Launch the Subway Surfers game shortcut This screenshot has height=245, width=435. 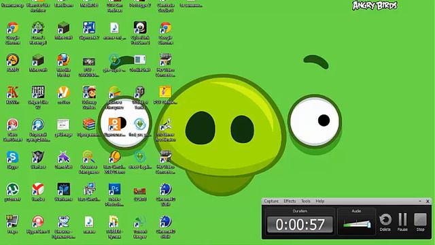(89, 93)
